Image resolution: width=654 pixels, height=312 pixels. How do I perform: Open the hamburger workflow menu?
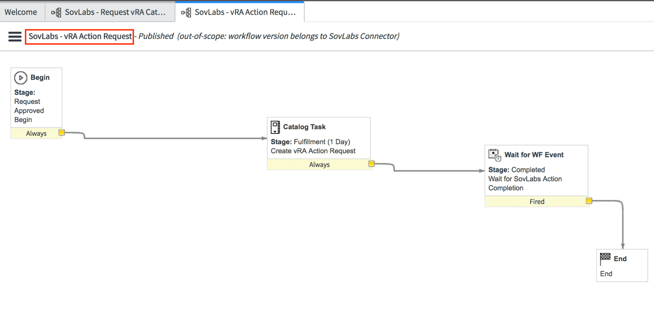click(15, 36)
